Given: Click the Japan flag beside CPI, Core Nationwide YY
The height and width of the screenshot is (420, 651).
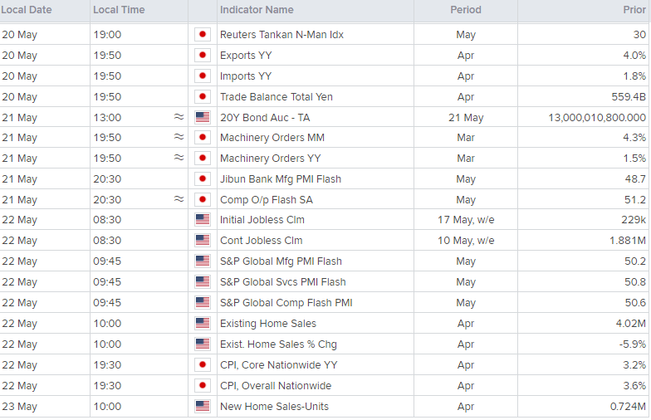Looking at the screenshot, I should (x=203, y=365).
